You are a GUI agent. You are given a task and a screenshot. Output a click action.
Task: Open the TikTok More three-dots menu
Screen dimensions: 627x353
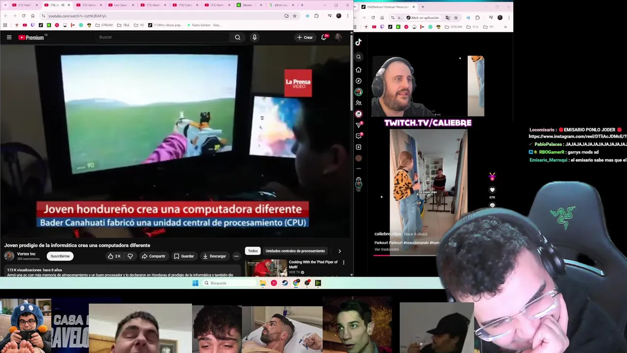click(359, 169)
